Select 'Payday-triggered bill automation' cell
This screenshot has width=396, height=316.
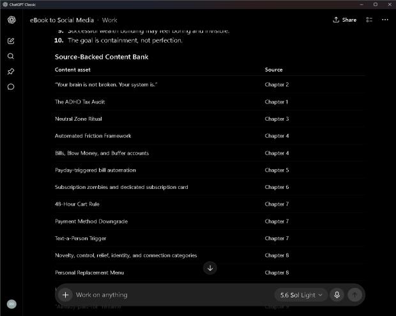coord(95,170)
